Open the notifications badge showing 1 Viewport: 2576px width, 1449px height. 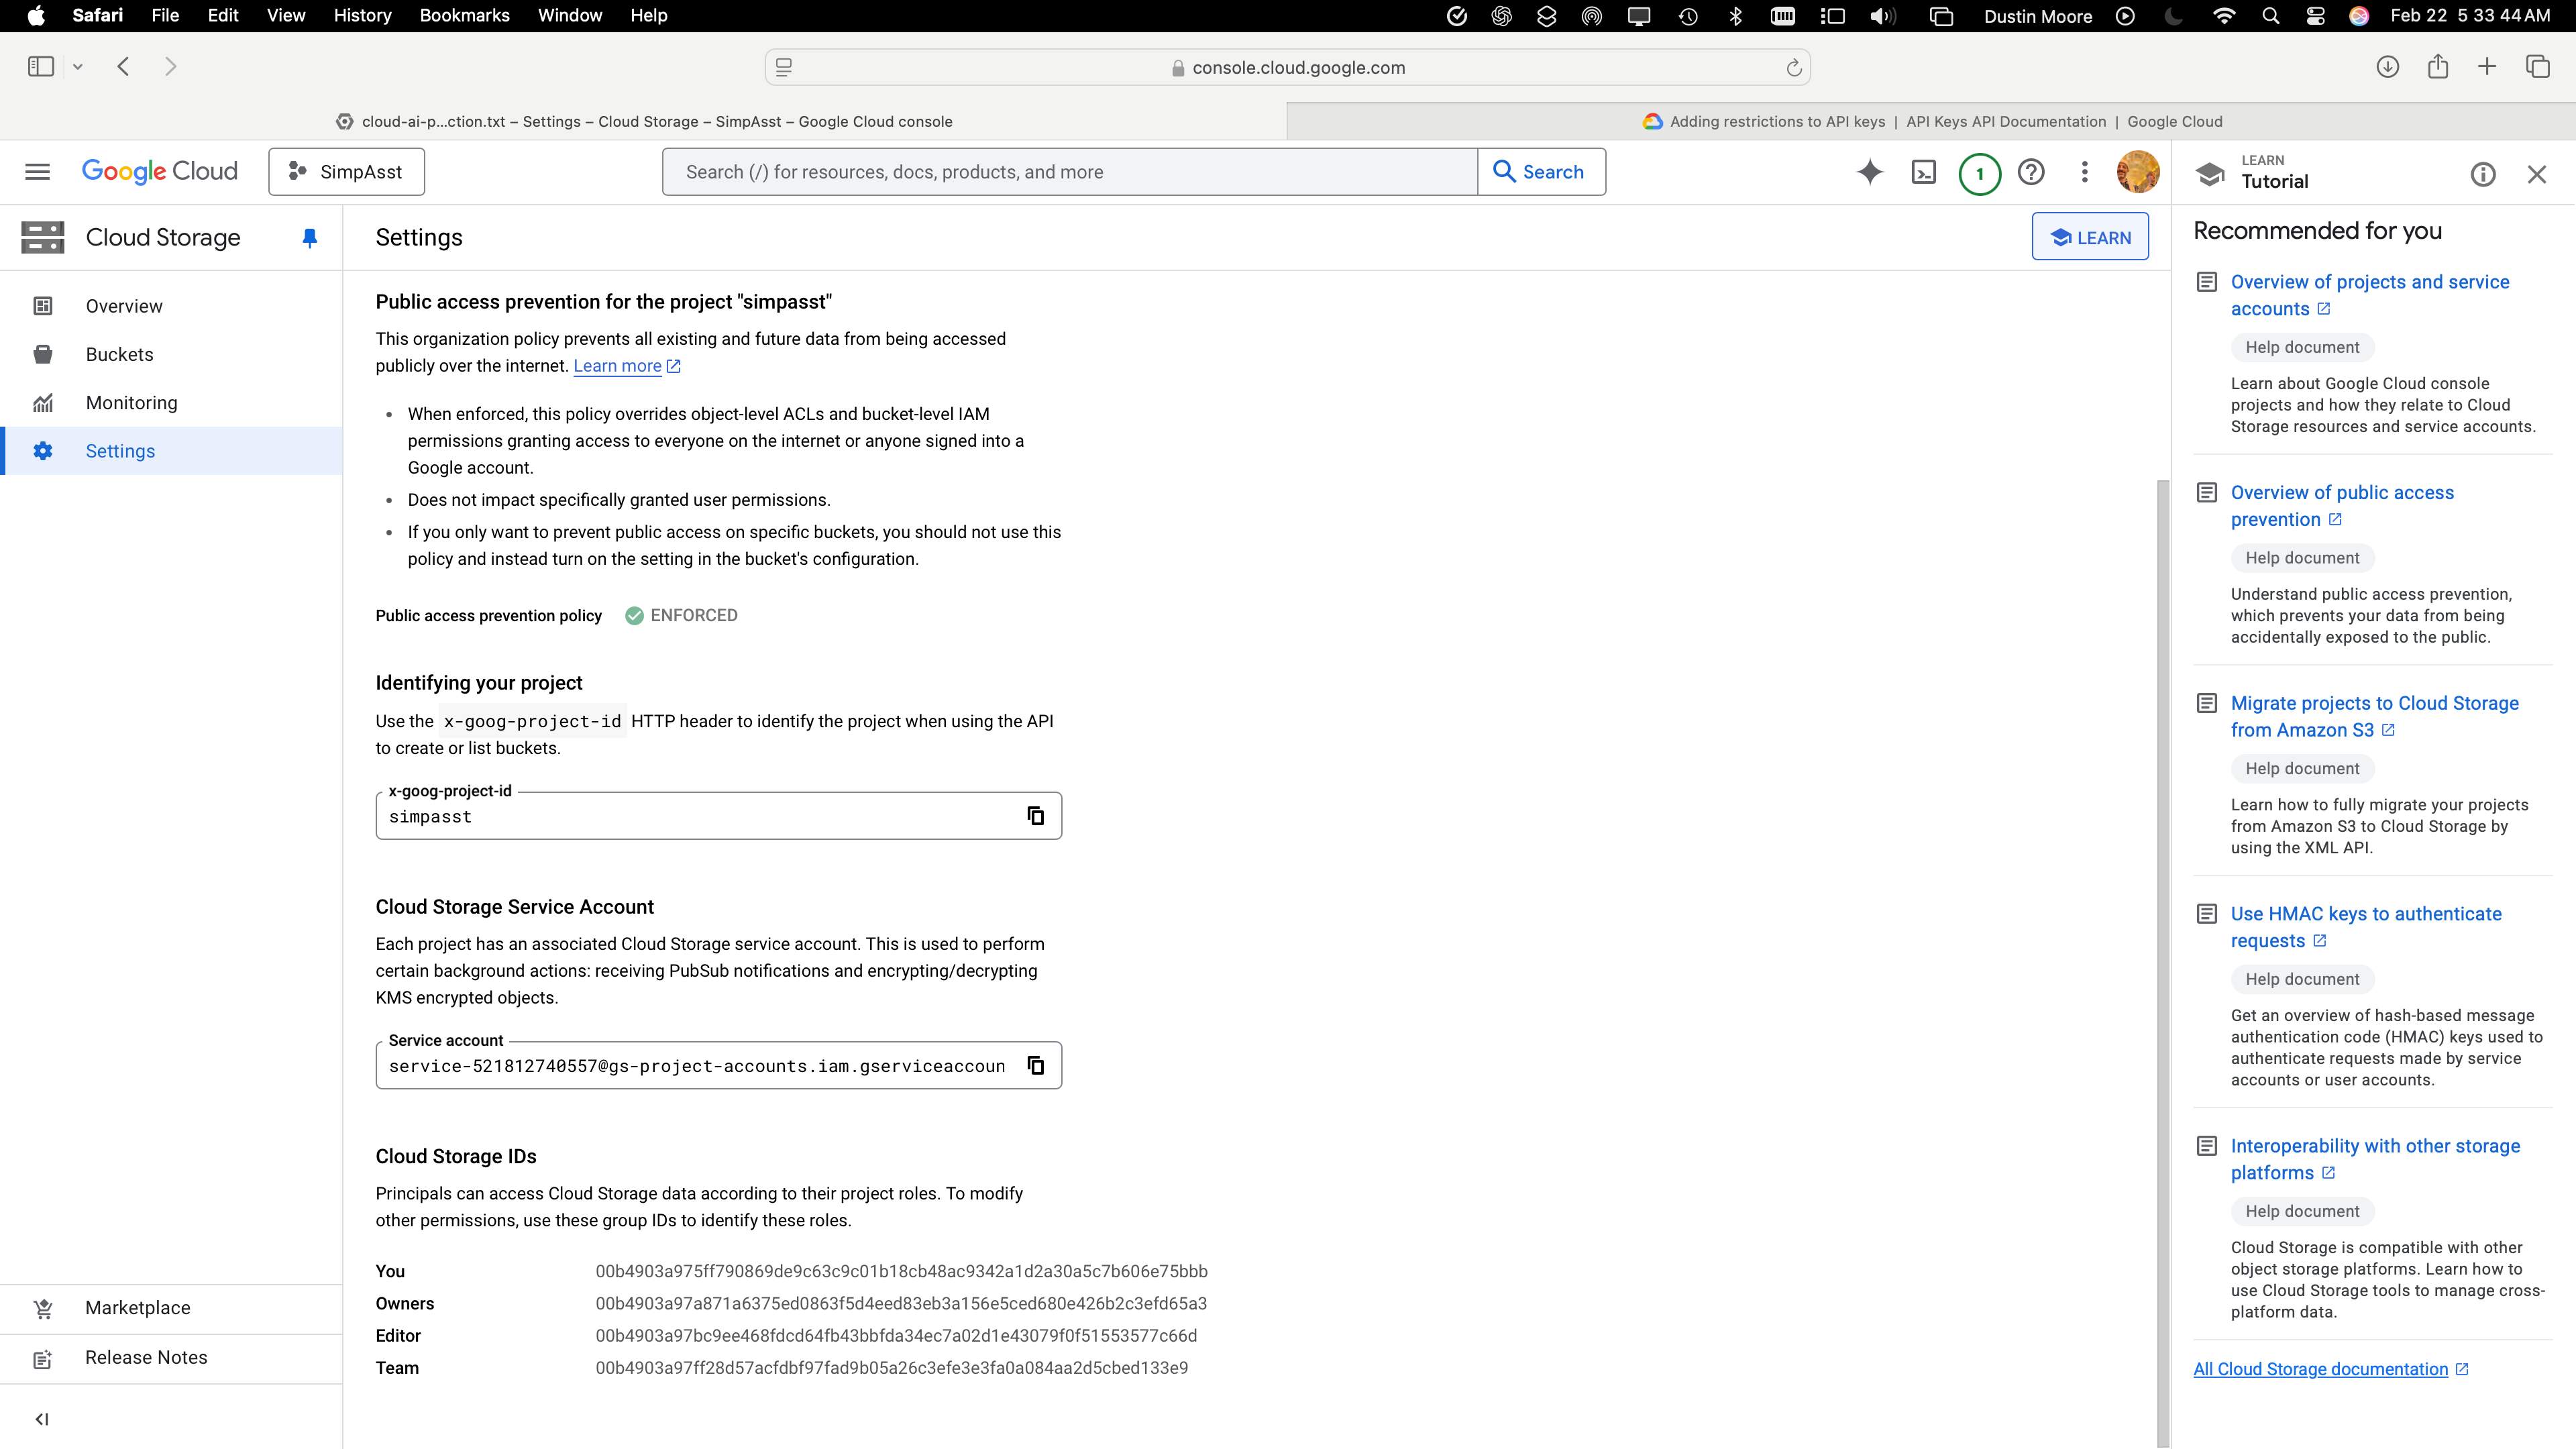pos(1978,173)
